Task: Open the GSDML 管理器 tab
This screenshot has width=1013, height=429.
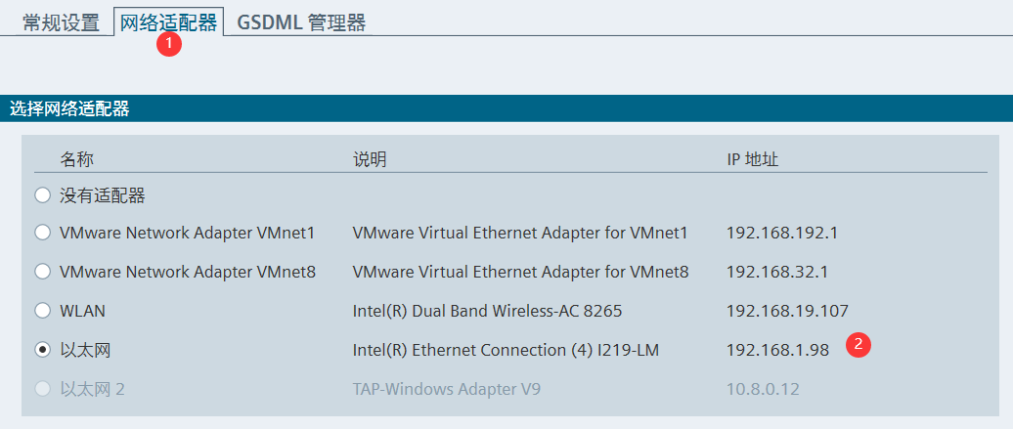Action: point(301,22)
